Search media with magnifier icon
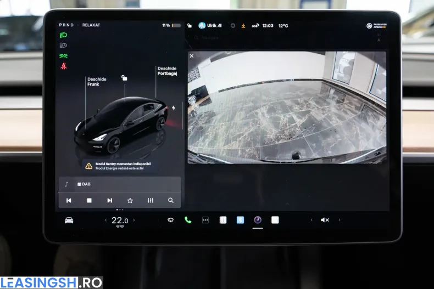 pos(171,200)
